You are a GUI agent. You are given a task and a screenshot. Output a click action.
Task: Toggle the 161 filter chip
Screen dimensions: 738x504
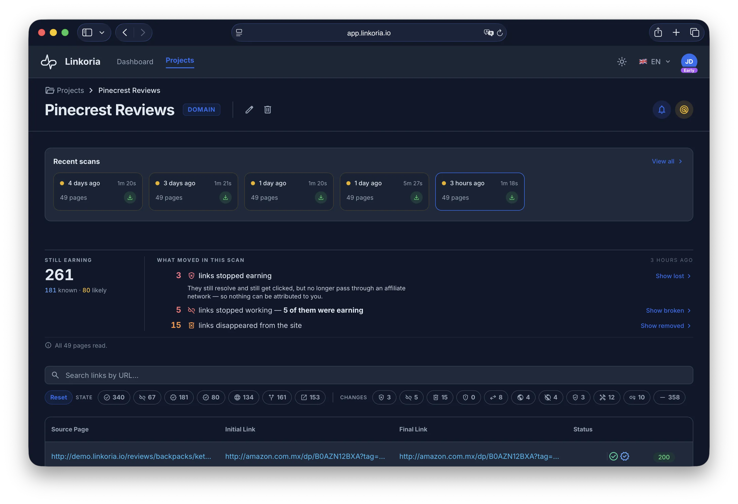click(277, 397)
